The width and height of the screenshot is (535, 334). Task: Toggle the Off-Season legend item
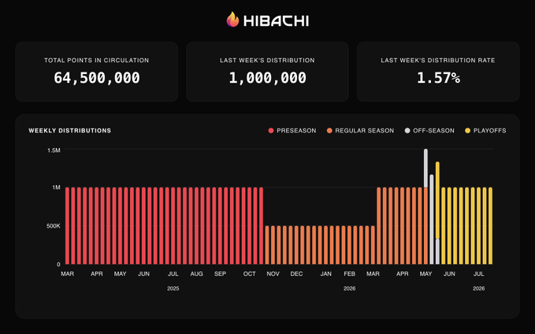[x=429, y=131]
